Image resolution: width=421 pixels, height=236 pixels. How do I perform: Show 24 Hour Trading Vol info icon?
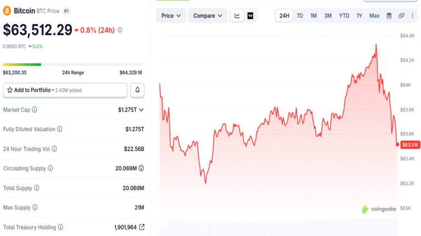[x=54, y=149]
